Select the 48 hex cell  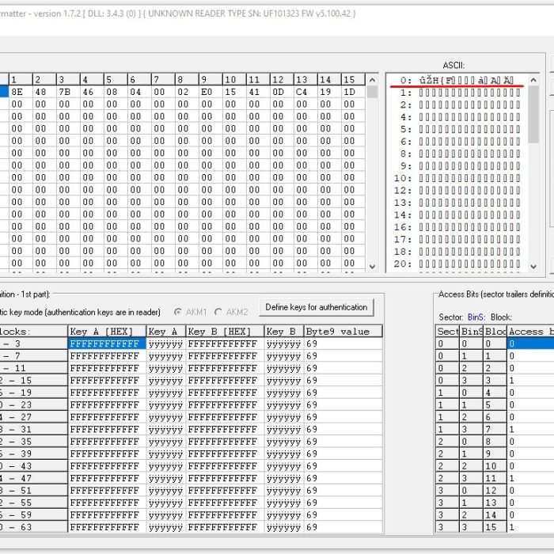point(44,92)
